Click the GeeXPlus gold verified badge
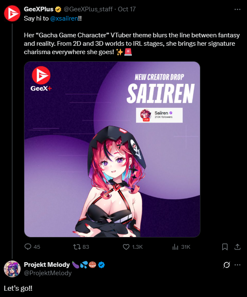 58,9
